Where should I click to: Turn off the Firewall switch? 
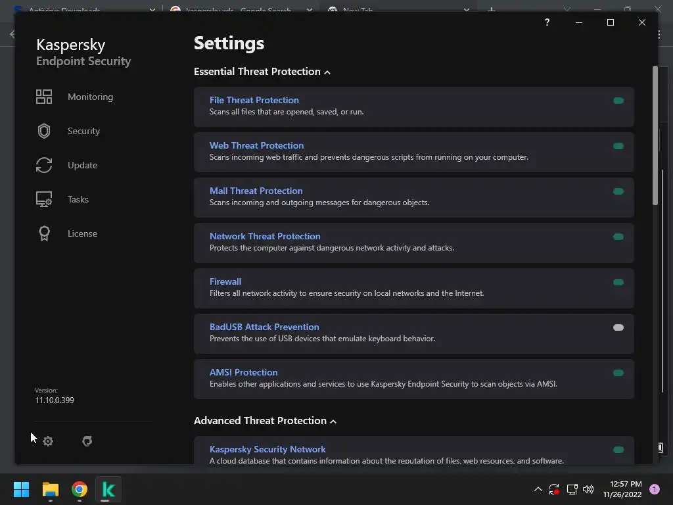pyautogui.click(x=618, y=282)
